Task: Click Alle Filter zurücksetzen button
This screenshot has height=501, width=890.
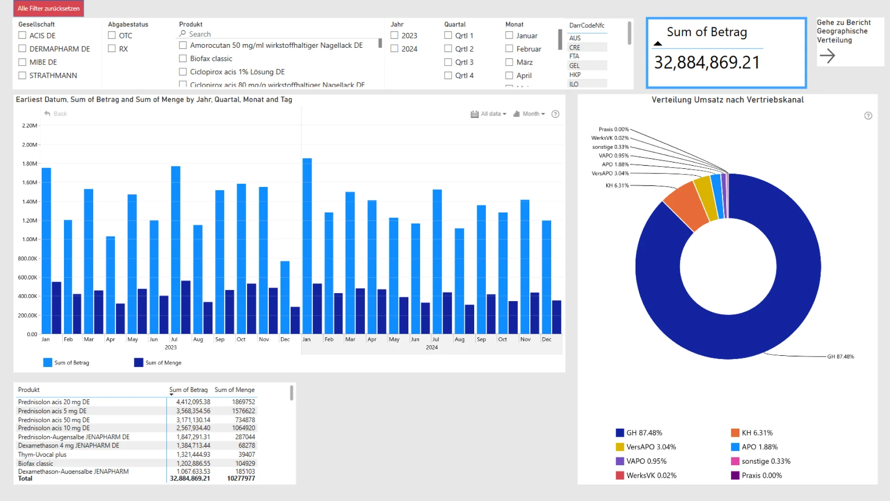Action: click(x=48, y=8)
